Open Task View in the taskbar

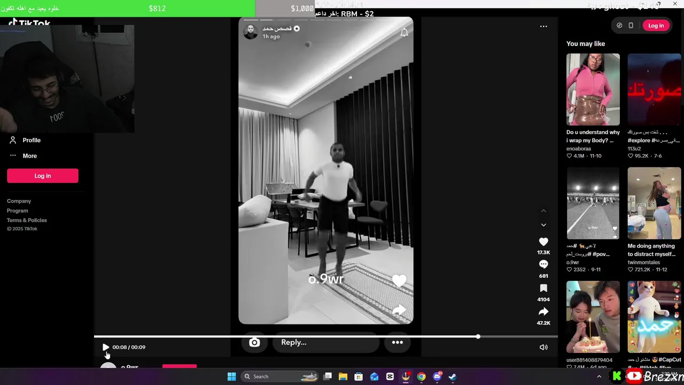coord(328,376)
